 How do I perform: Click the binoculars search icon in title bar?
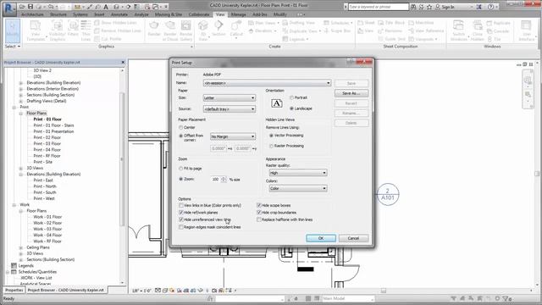(x=413, y=7)
